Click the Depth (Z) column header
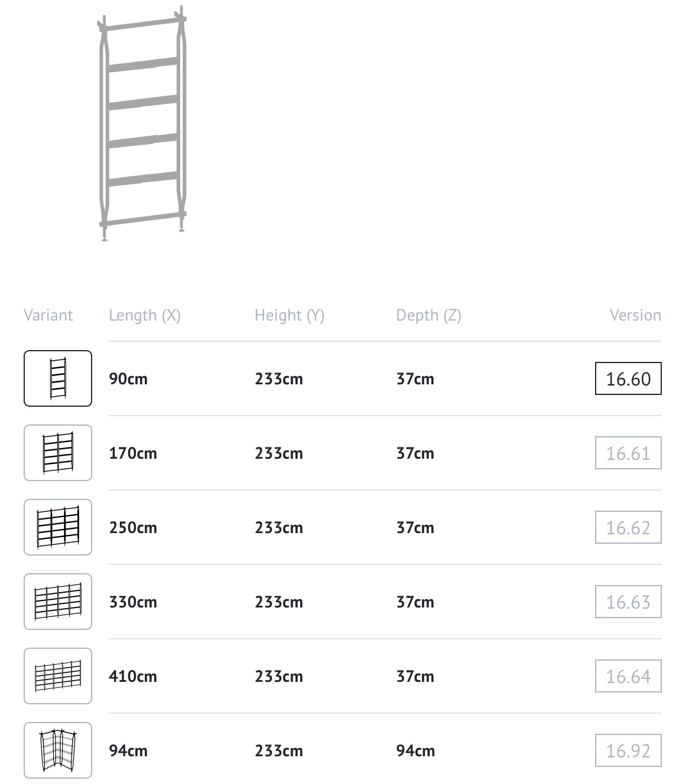 coord(428,315)
